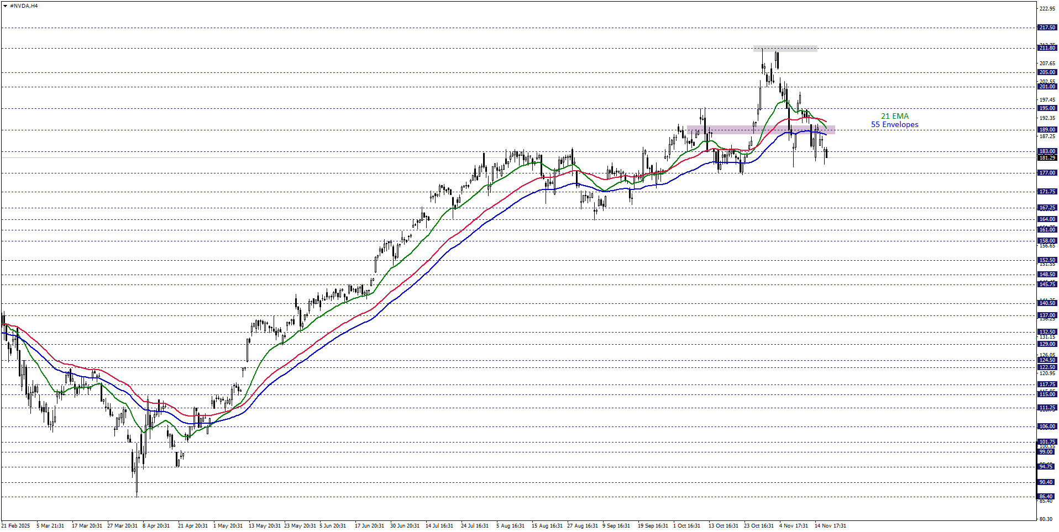Select the 21 EMA text label
This screenshot has height=532, width=1059.
pos(894,116)
